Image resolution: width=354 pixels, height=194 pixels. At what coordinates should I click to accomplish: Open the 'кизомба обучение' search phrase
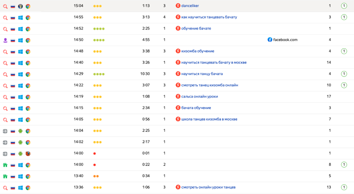198,51
